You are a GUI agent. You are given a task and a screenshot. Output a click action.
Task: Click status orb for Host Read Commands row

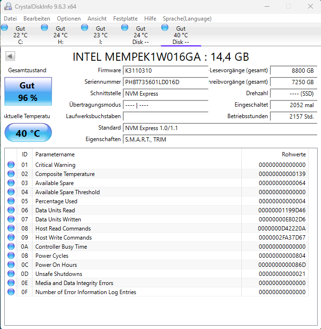(x=11, y=228)
